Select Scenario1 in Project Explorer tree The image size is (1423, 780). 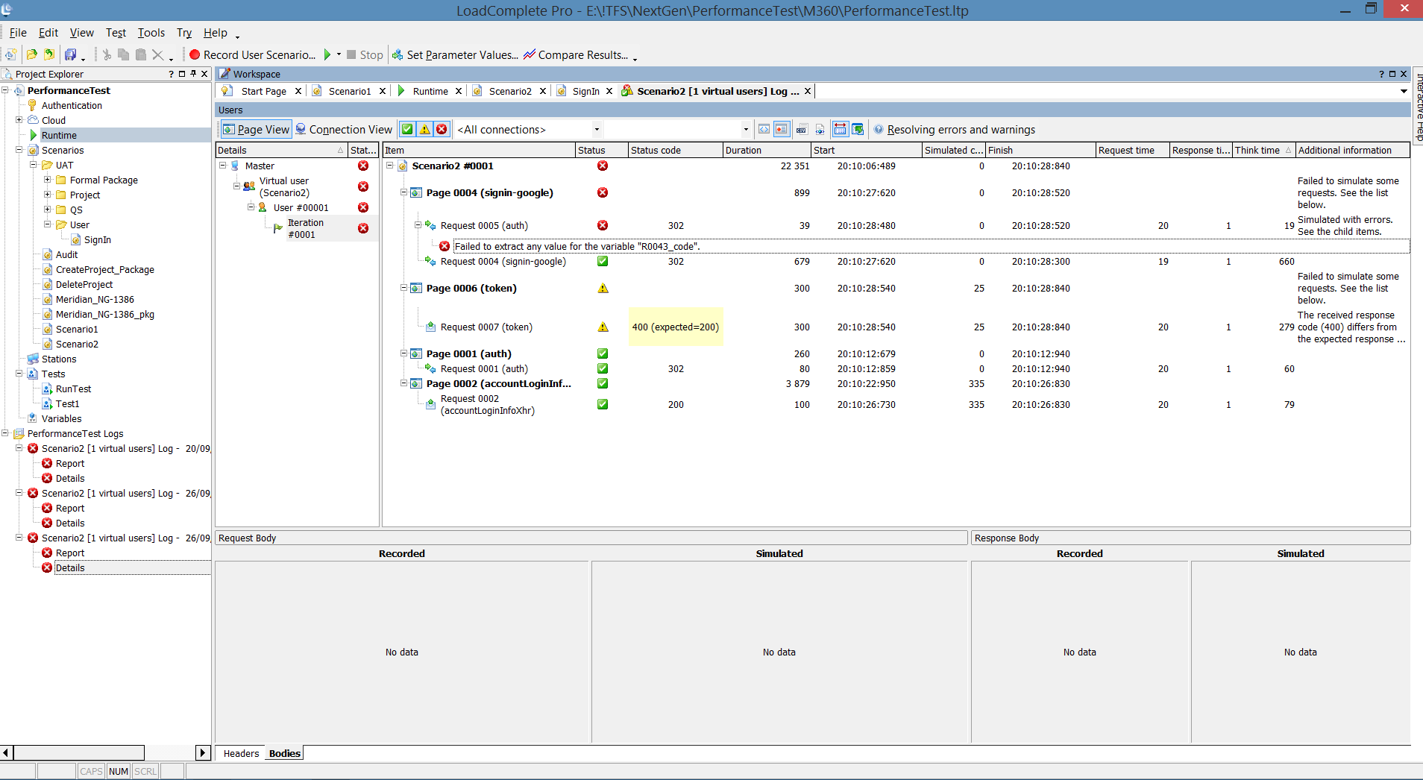click(x=77, y=329)
